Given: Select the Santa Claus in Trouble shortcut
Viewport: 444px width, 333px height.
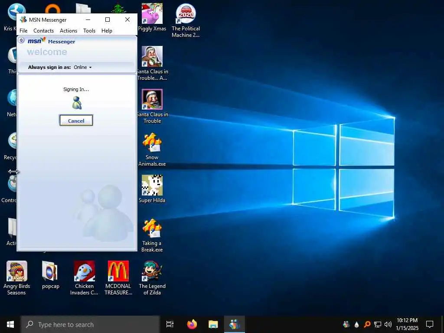Looking at the screenshot, I should click(152, 106).
